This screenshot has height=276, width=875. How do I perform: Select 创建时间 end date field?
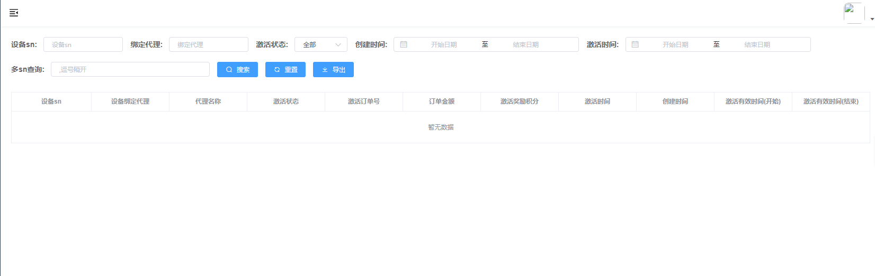point(525,44)
